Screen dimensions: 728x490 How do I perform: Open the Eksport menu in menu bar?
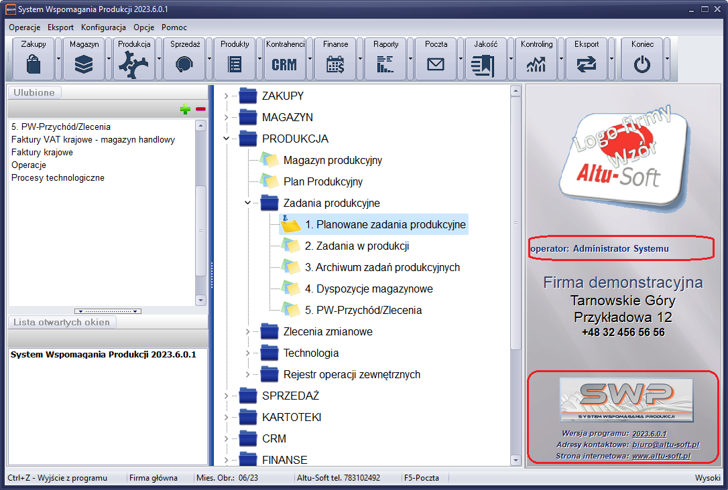(x=60, y=27)
